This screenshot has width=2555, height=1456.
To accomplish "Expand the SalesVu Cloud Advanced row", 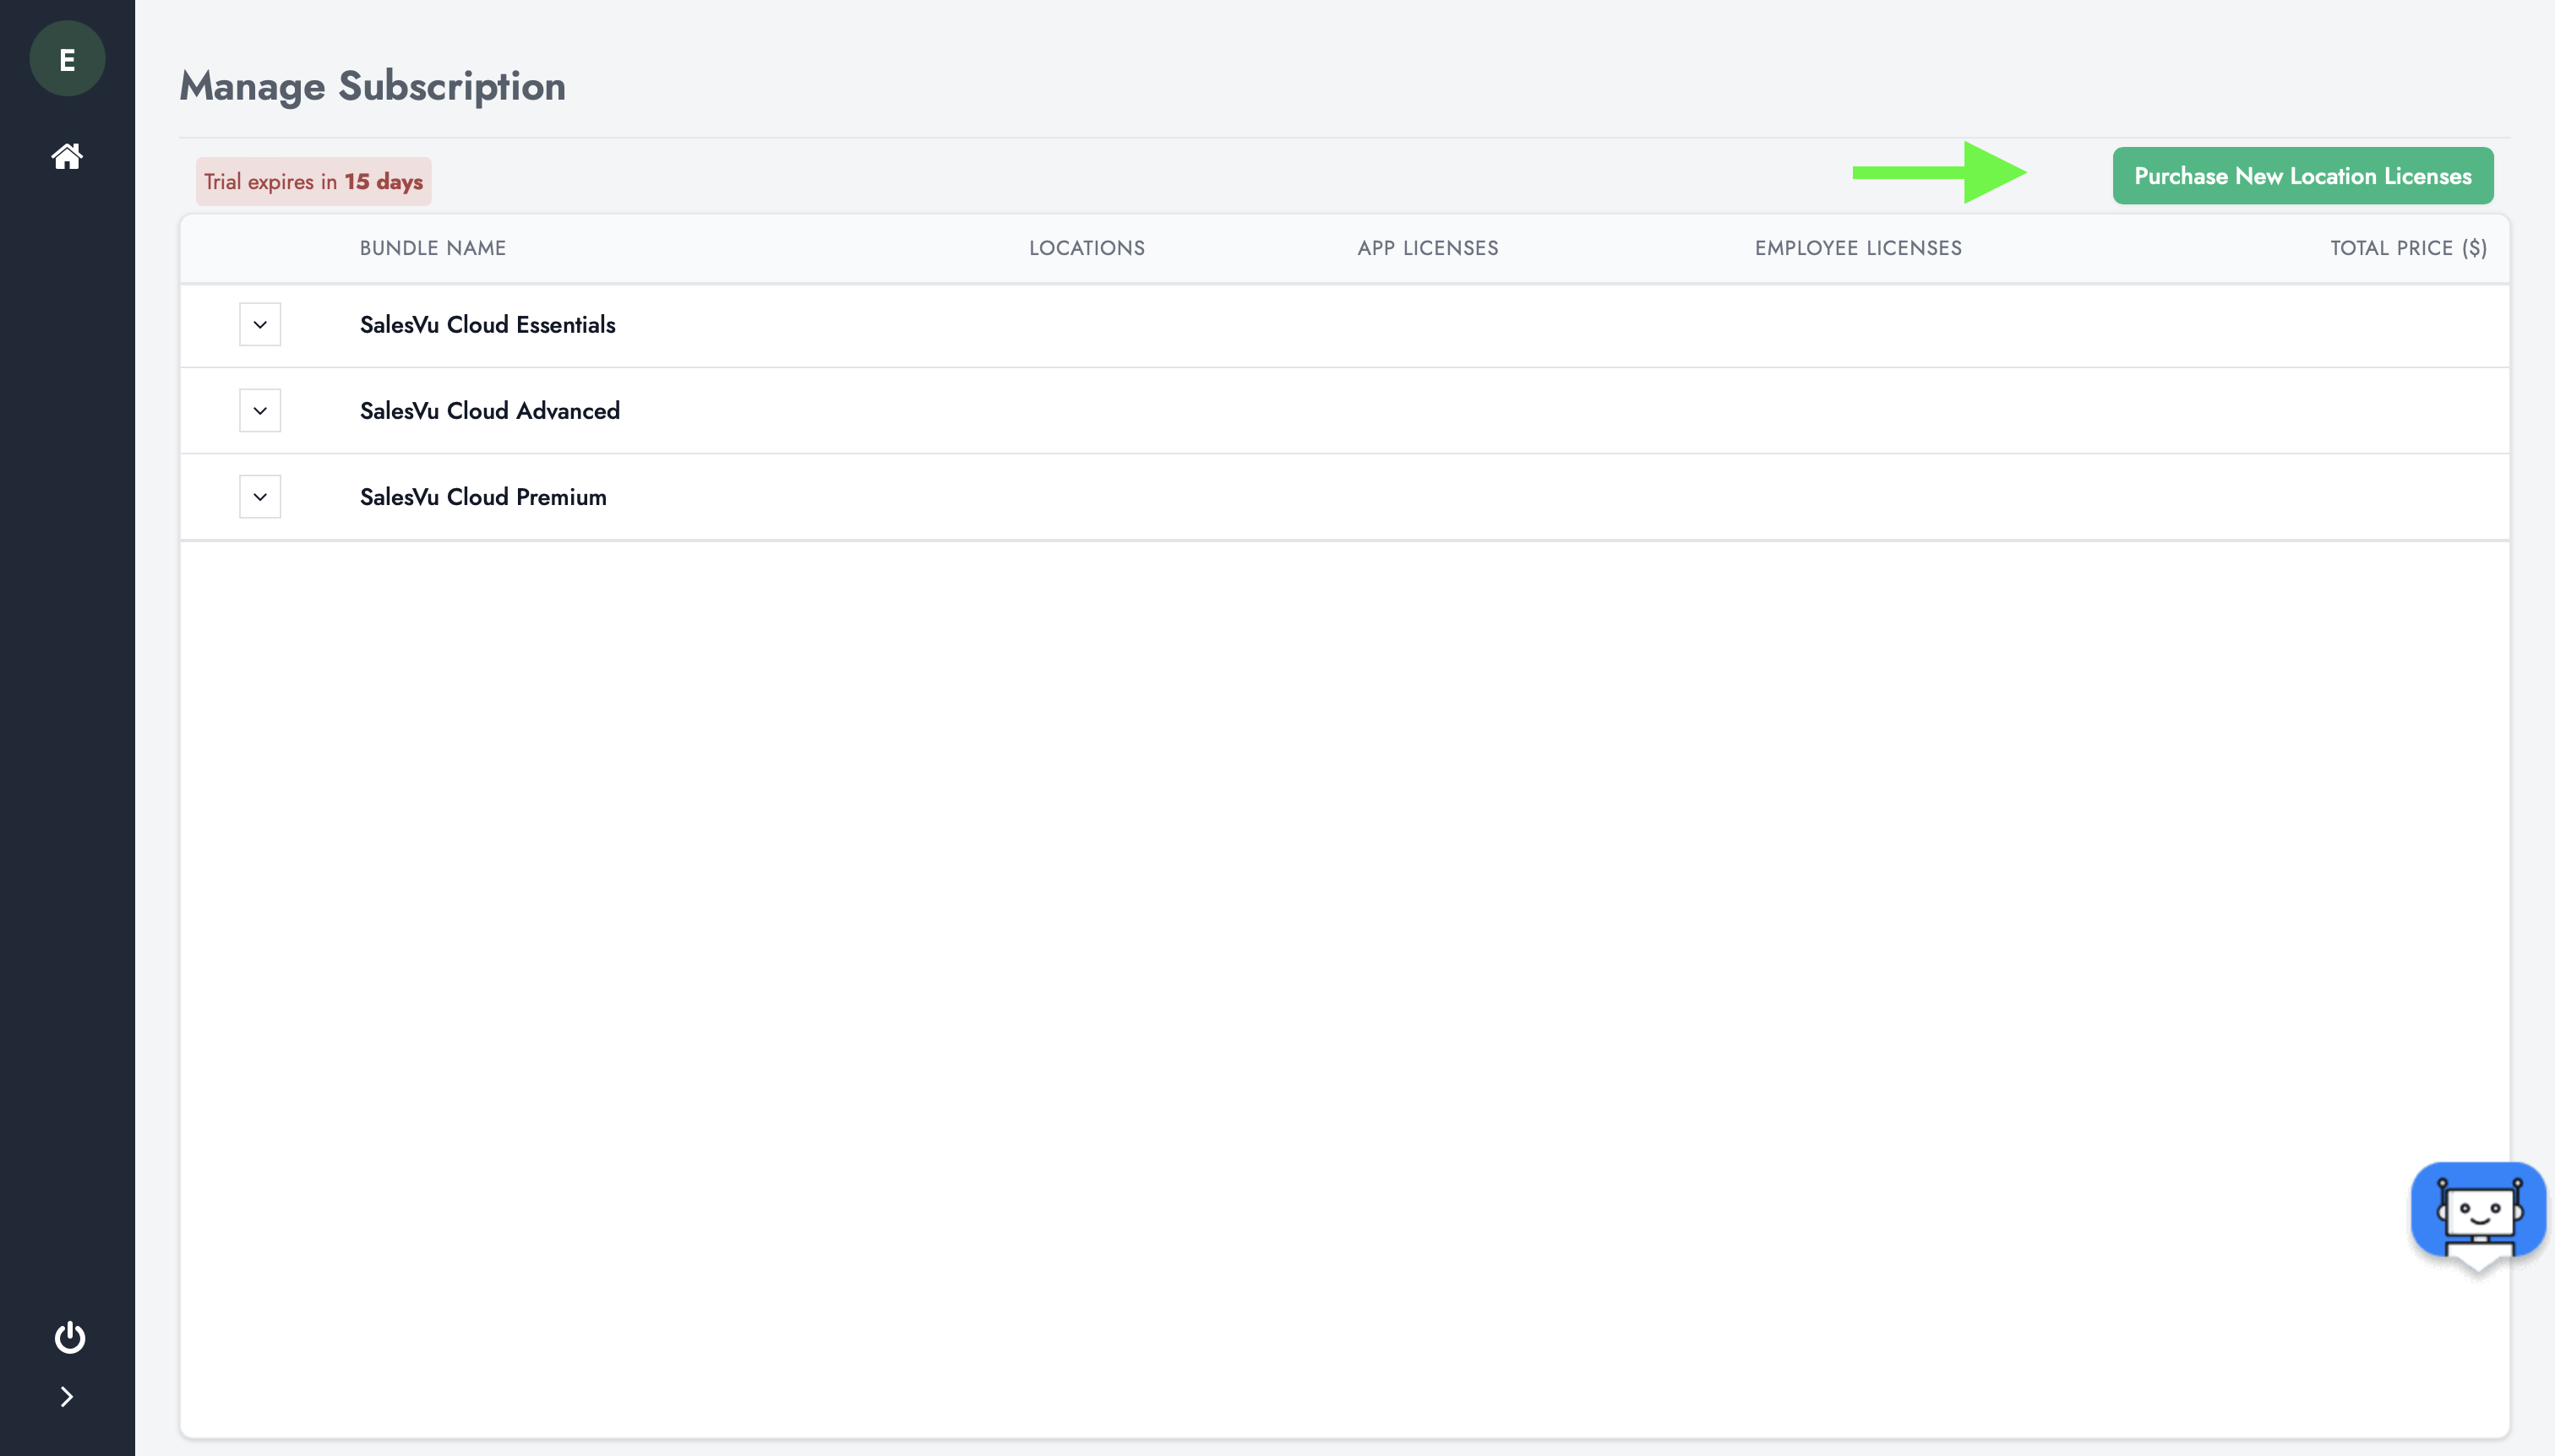I will (260, 411).
